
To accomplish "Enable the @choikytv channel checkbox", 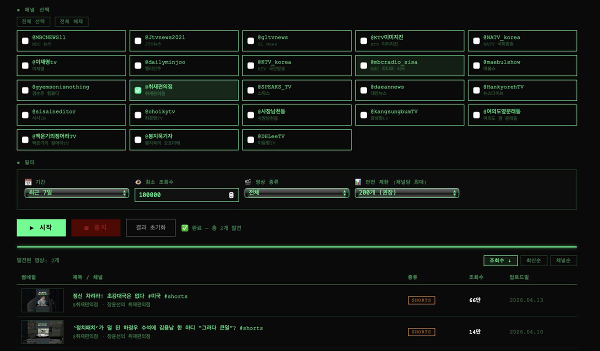I will [138, 115].
